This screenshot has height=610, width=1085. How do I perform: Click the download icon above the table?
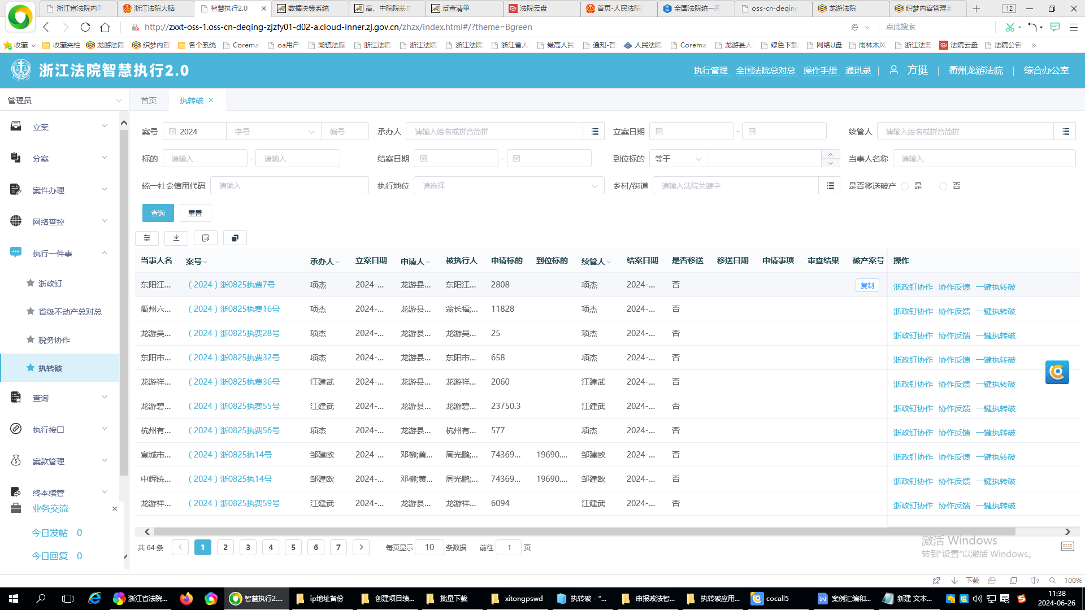176,238
